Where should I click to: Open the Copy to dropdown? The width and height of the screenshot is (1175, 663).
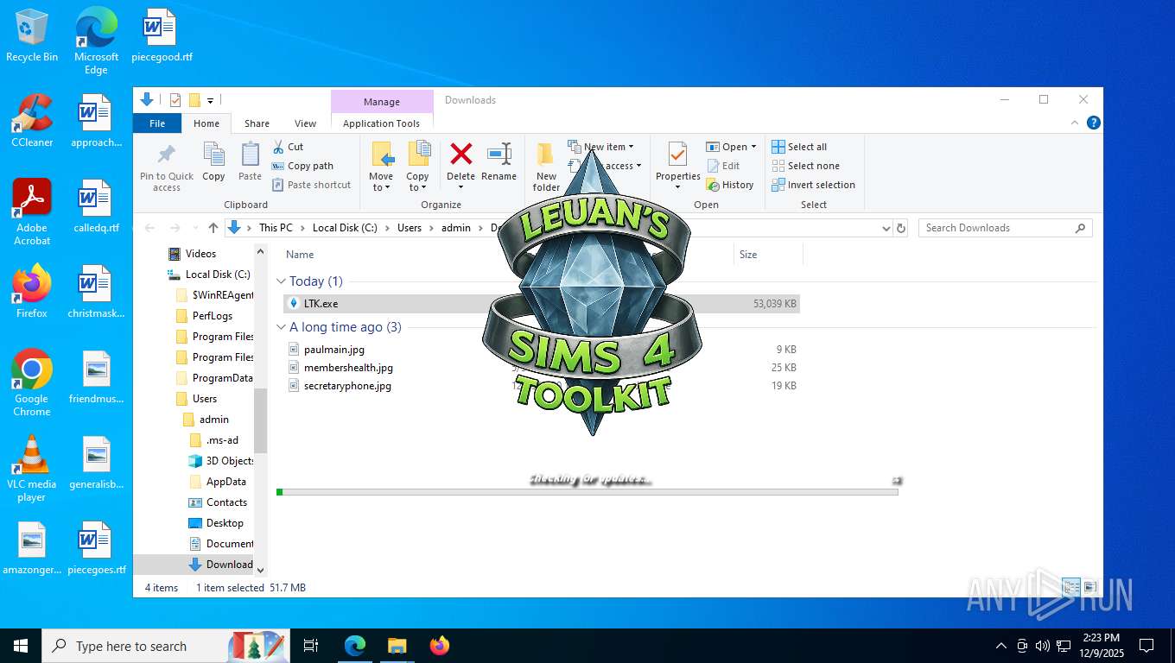(417, 187)
